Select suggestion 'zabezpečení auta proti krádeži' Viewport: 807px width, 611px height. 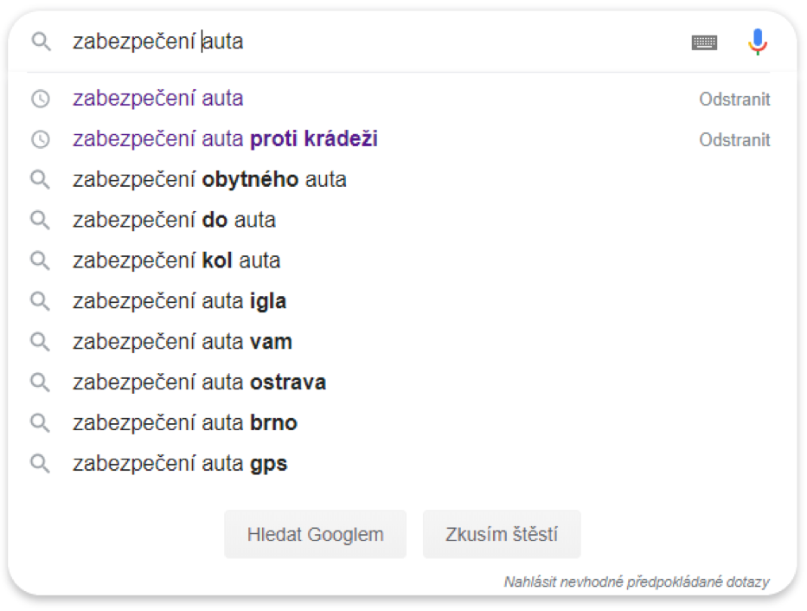[225, 139]
